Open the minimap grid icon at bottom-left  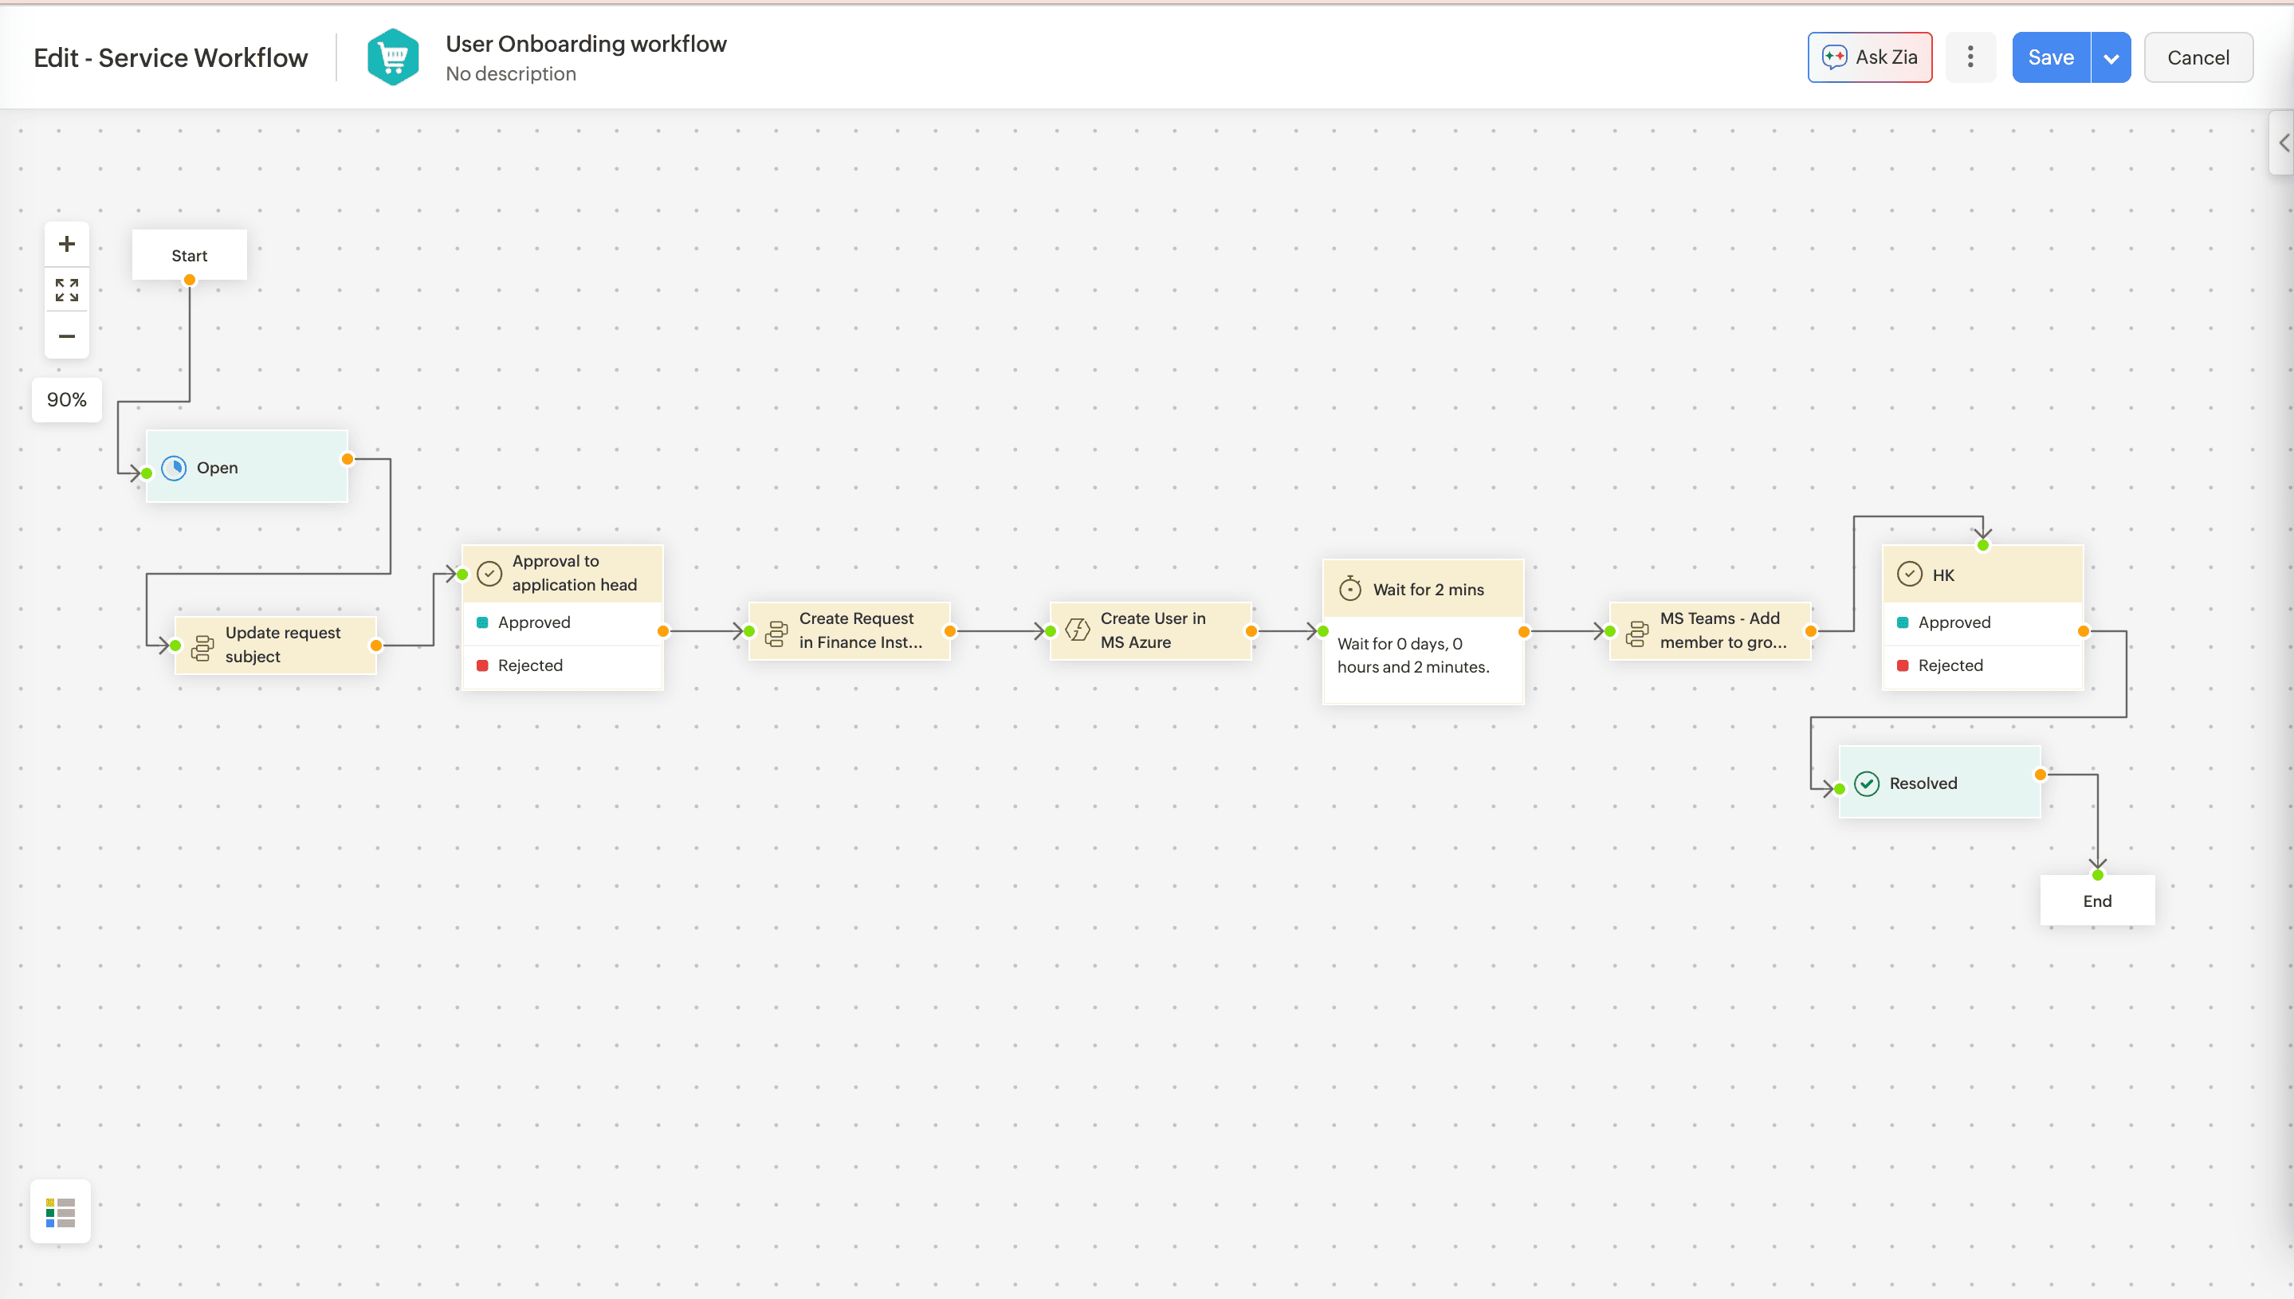click(x=61, y=1211)
